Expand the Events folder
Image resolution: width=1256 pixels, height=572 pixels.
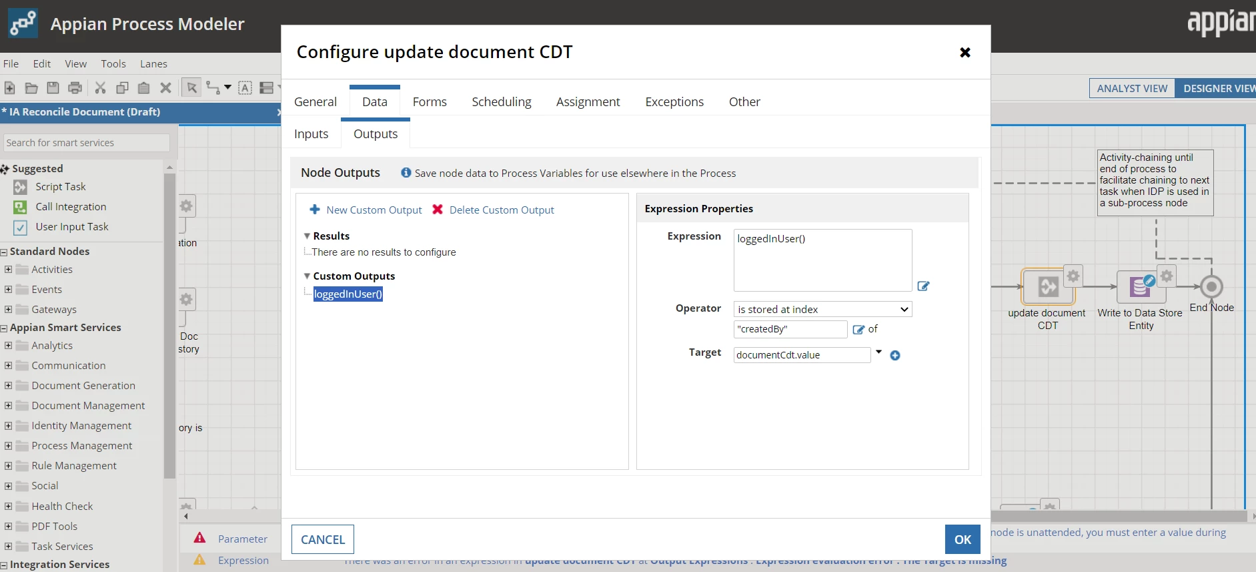click(8, 290)
